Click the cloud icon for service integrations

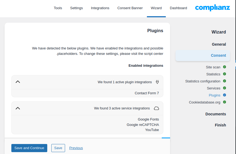(x=156, y=108)
